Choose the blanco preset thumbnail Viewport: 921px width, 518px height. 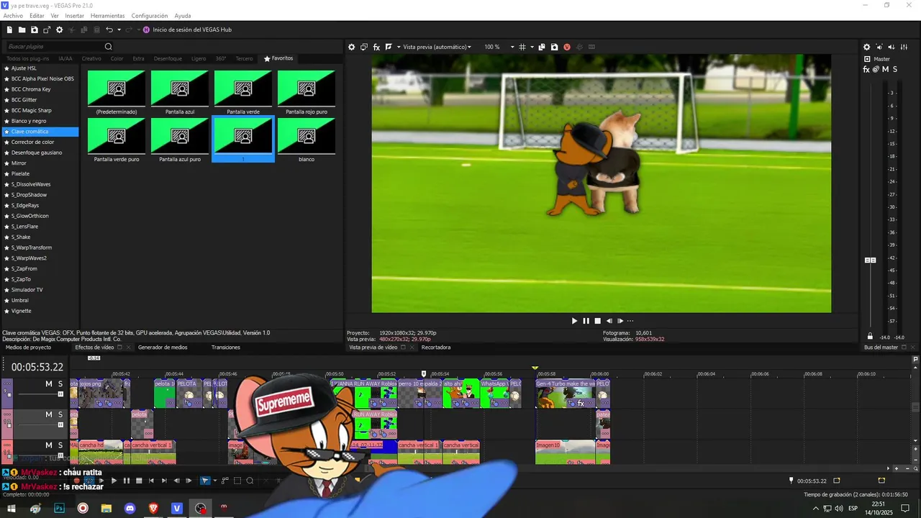(307, 136)
